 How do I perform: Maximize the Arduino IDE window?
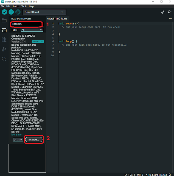161,2
